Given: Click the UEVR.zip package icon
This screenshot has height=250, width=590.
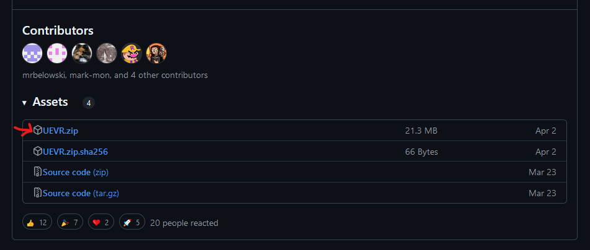Looking at the screenshot, I should point(38,131).
